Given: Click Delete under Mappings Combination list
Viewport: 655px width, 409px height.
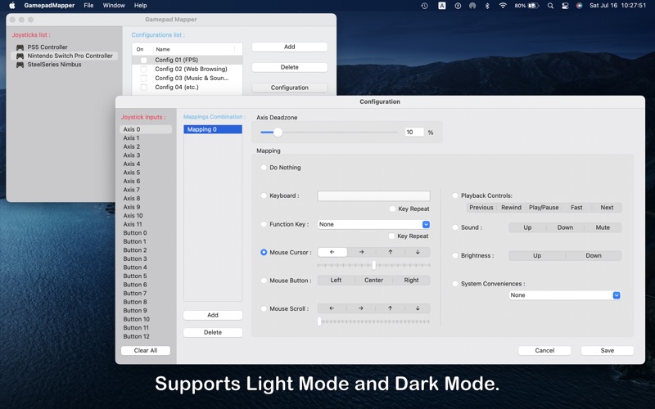Looking at the screenshot, I should coord(213,332).
